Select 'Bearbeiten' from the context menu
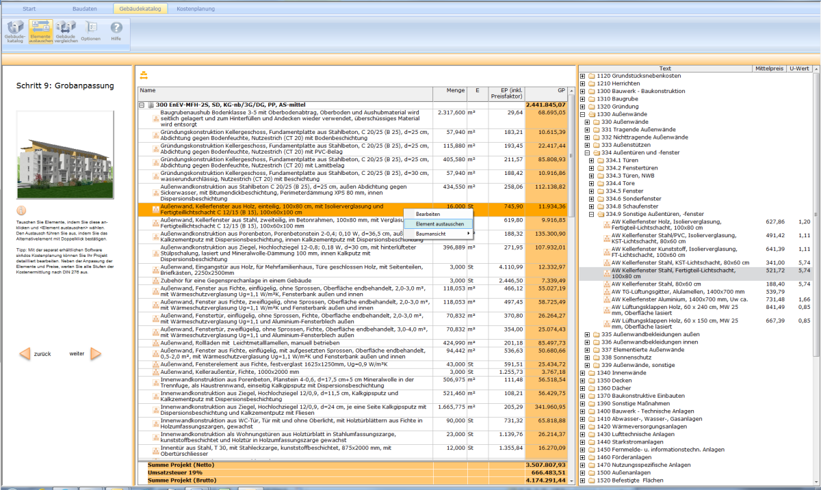Image resolution: width=821 pixels, height=490 pixels. 428,214
